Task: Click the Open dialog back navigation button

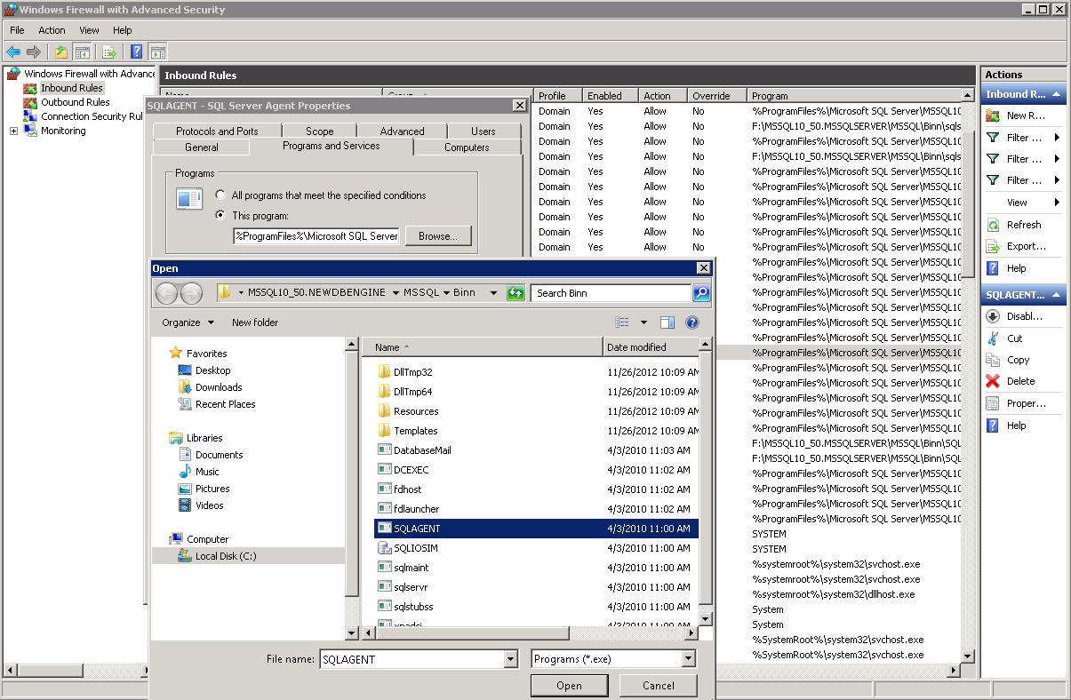Action: (x=166, y=293)
